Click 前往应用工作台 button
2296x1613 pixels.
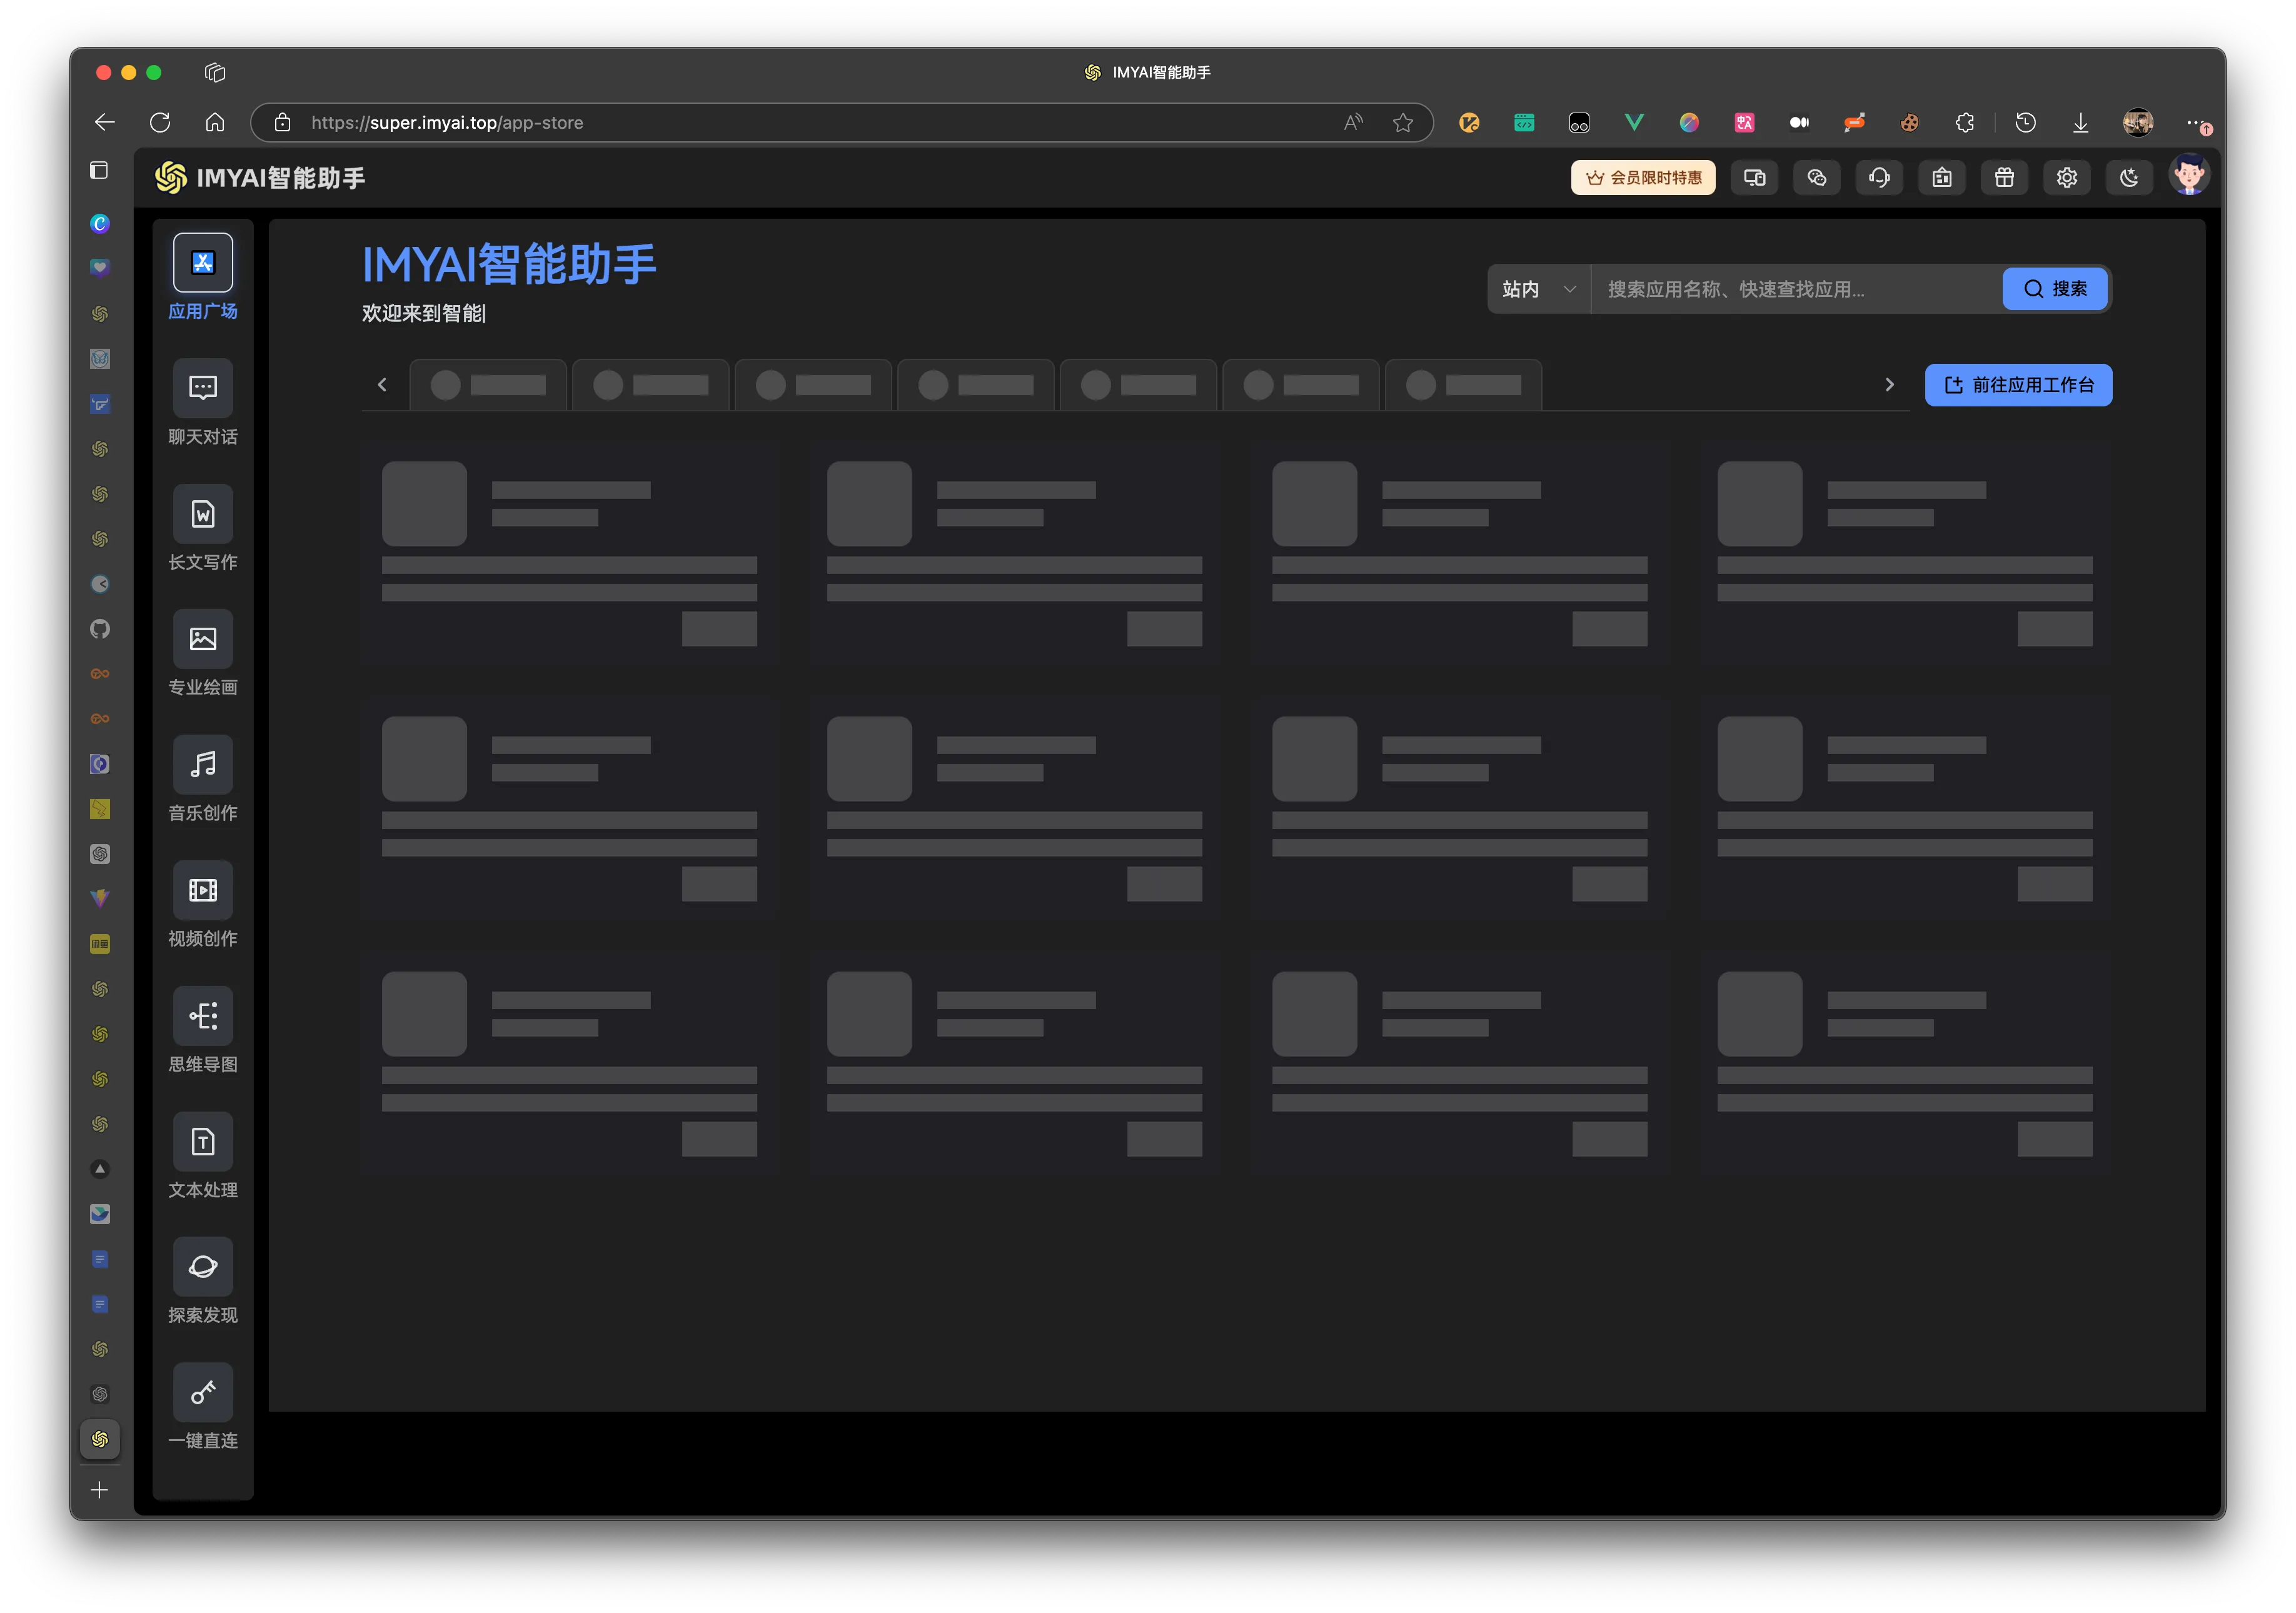point(2018,385)
